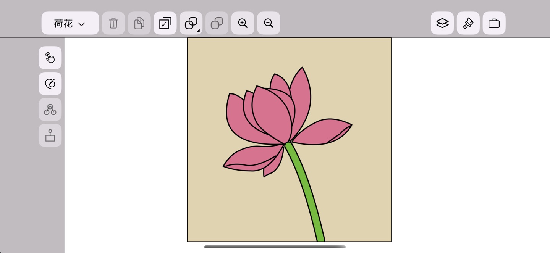Viewport: 550px width, 253px height.
Task: Zoom in with the magnifier plus
Action: 243,23
